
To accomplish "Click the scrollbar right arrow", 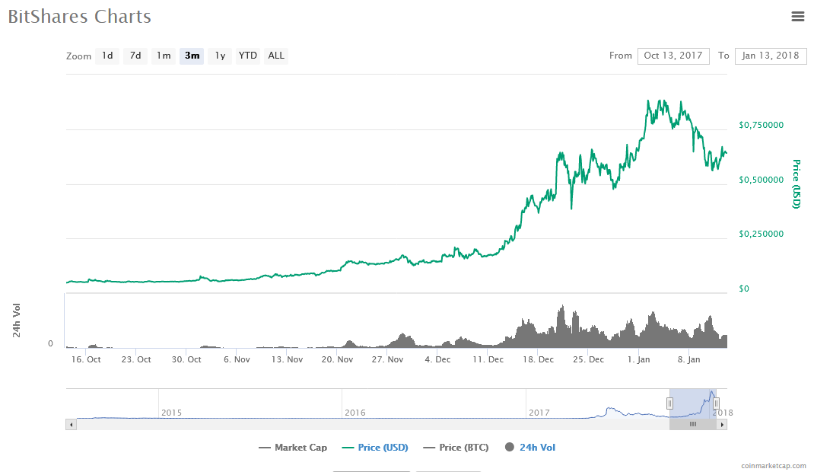I will [x=722, y=425].
